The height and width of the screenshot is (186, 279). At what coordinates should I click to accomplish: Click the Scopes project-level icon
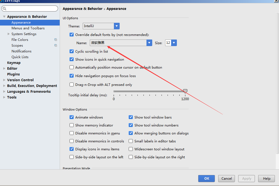tap(56, 46)
